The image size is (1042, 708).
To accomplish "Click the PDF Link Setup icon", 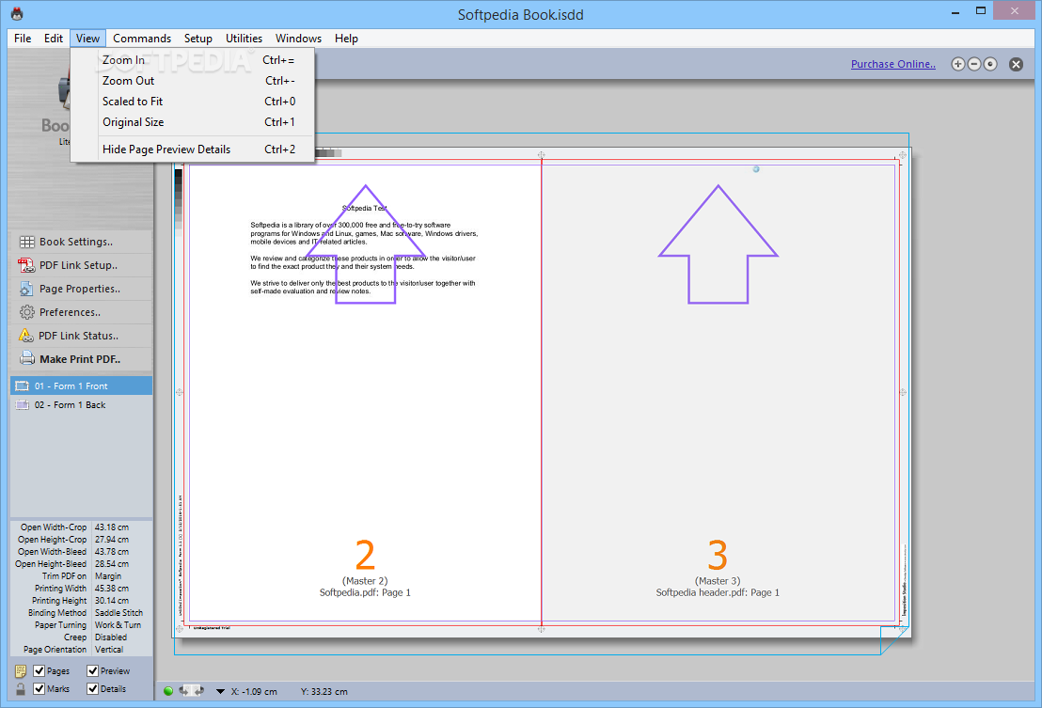I will click(26, 266).
